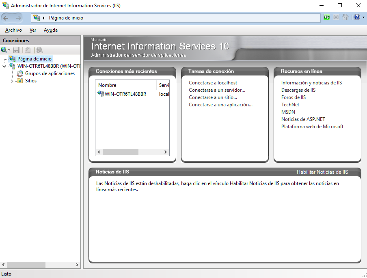Viewport: 367px width, 278px height.
Task: Click the Home icon in the navigation toolbar
Action: (345, 17)
